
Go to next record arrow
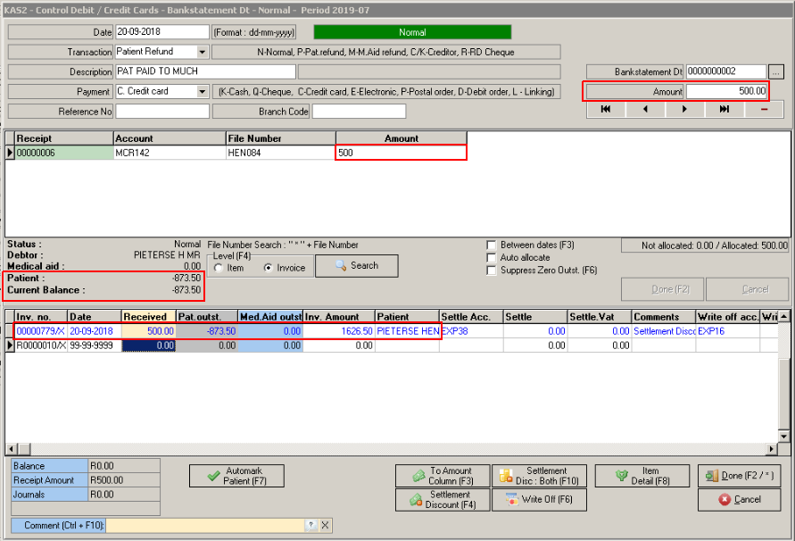[684, 110]
